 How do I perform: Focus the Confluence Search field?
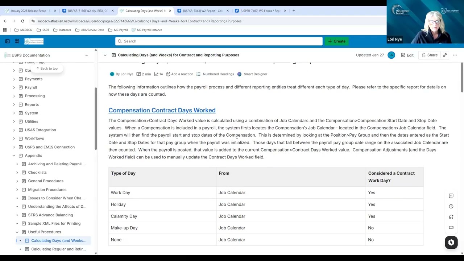[219, 41]
